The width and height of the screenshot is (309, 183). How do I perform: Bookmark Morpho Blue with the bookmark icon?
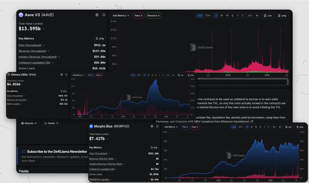click(157, 126)
